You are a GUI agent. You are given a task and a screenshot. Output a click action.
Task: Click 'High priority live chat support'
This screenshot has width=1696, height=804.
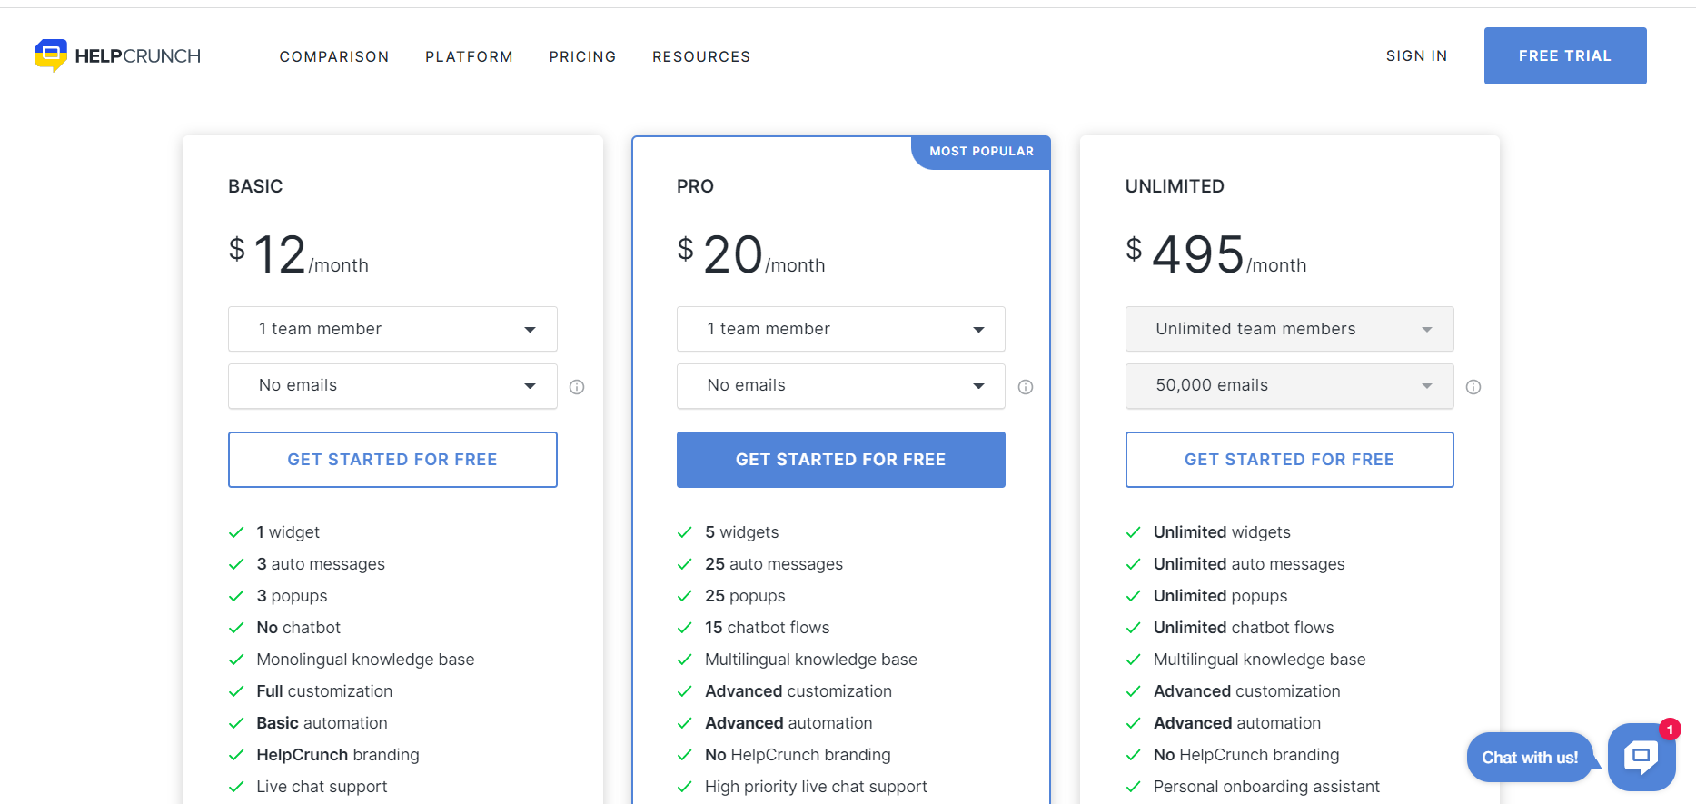[816, 787]
